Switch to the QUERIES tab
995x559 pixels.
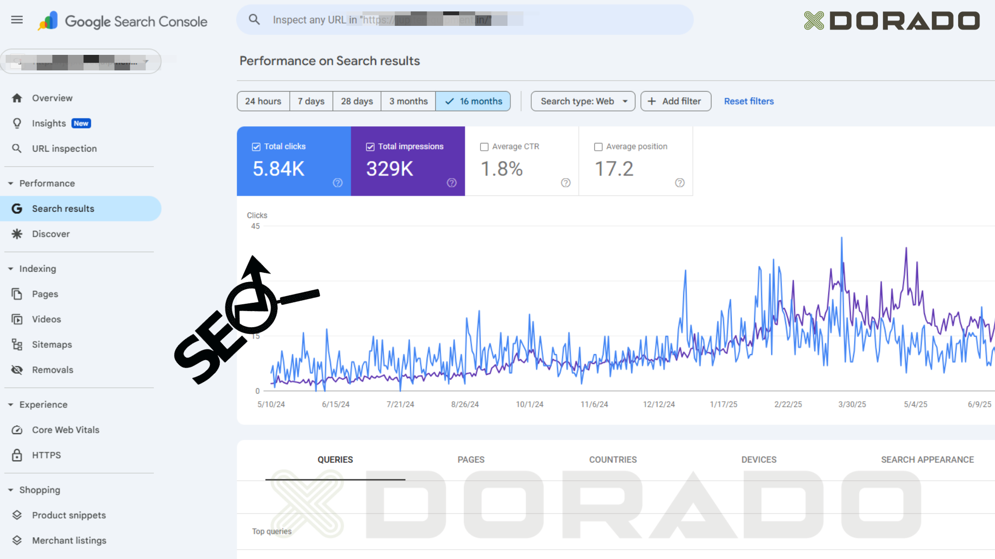(x=335, y=460)
